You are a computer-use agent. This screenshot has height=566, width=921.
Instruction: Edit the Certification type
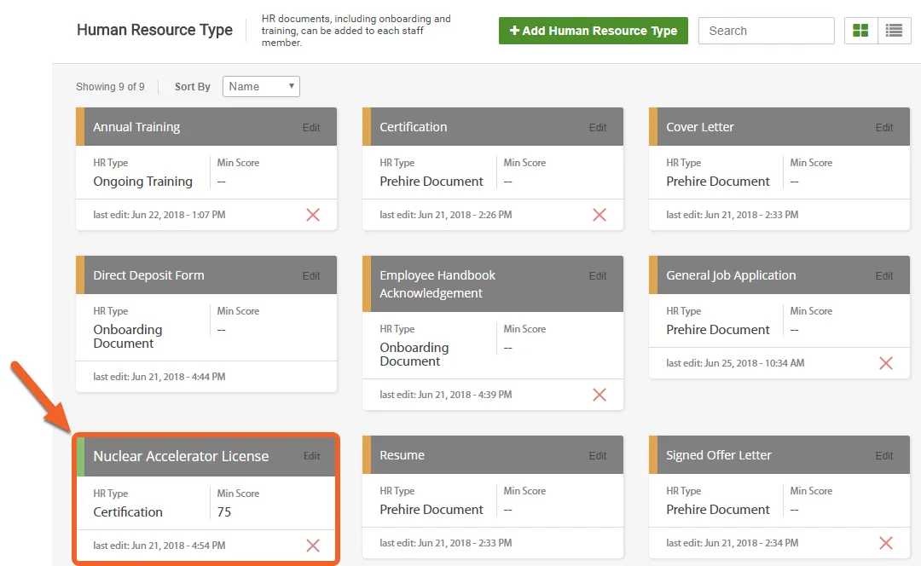coord(598,127)
